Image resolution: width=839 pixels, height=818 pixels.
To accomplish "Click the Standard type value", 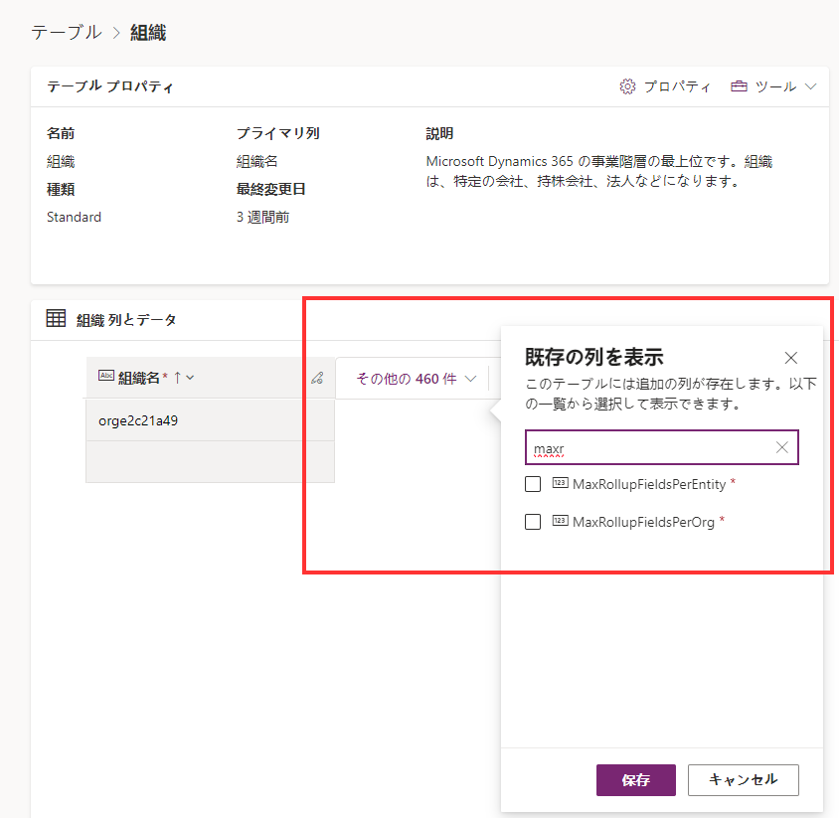I will click(74, 218).
